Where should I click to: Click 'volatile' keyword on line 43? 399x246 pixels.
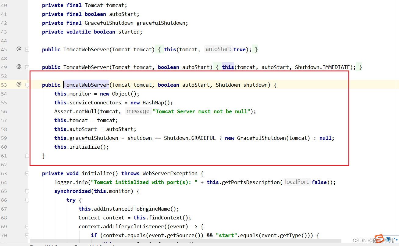[79, 32]
